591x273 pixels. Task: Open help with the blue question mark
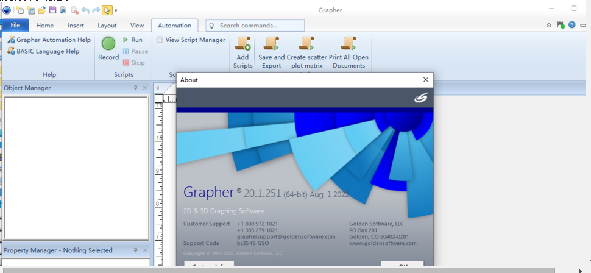click(x=572, y=25)
